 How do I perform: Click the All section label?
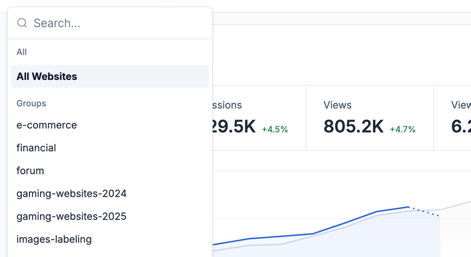click(x=22, y=52)
